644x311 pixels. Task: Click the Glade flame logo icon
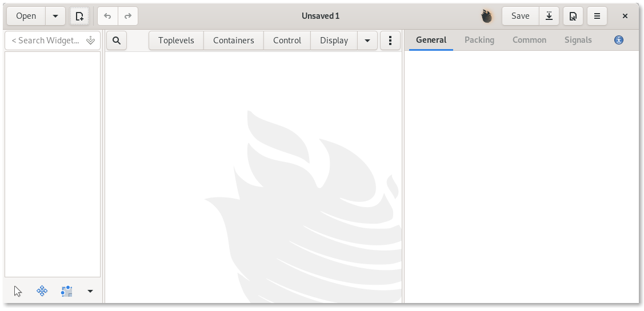(x=487, y=16)
